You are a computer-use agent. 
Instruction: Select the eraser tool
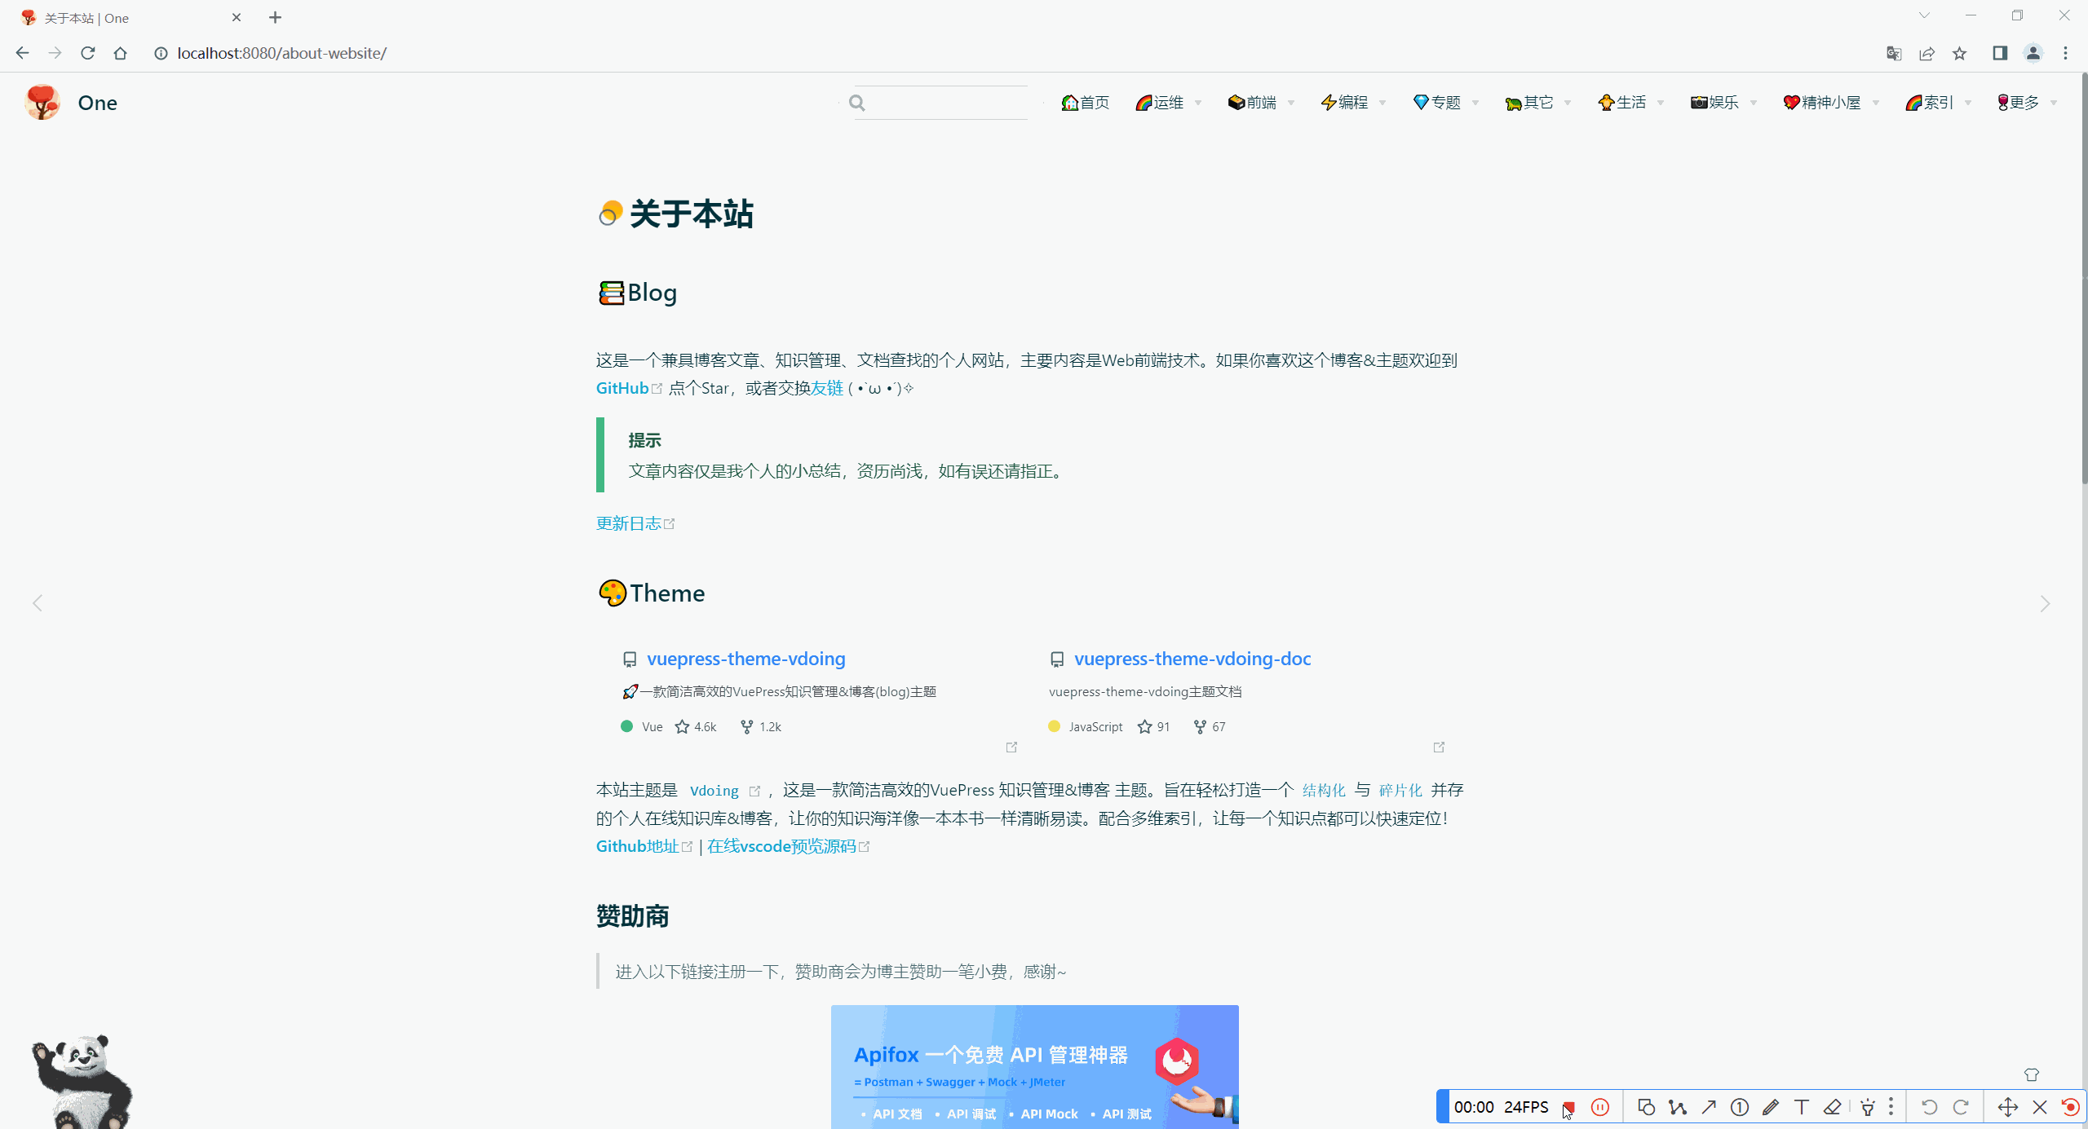coord(1833,1107)
